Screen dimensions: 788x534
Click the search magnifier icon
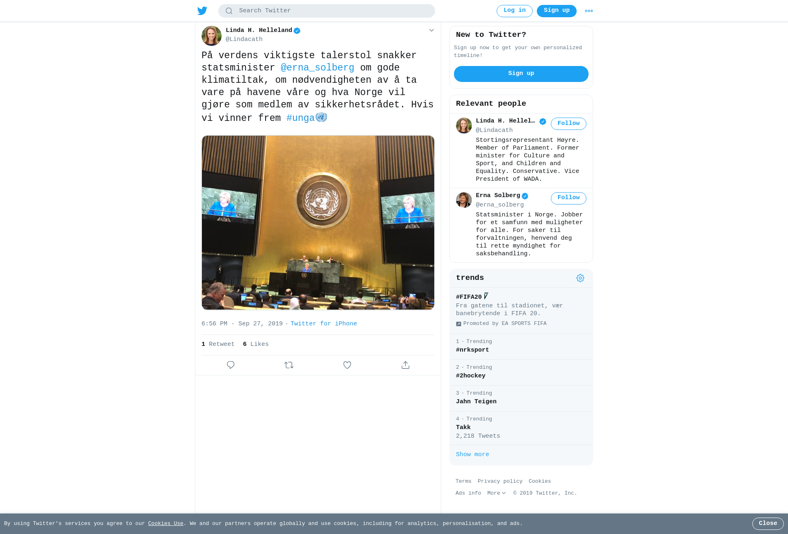point(229,11)
